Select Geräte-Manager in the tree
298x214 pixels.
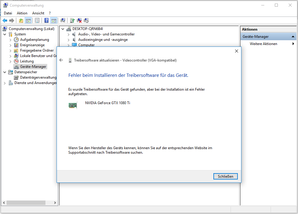[x=33, y=67]
